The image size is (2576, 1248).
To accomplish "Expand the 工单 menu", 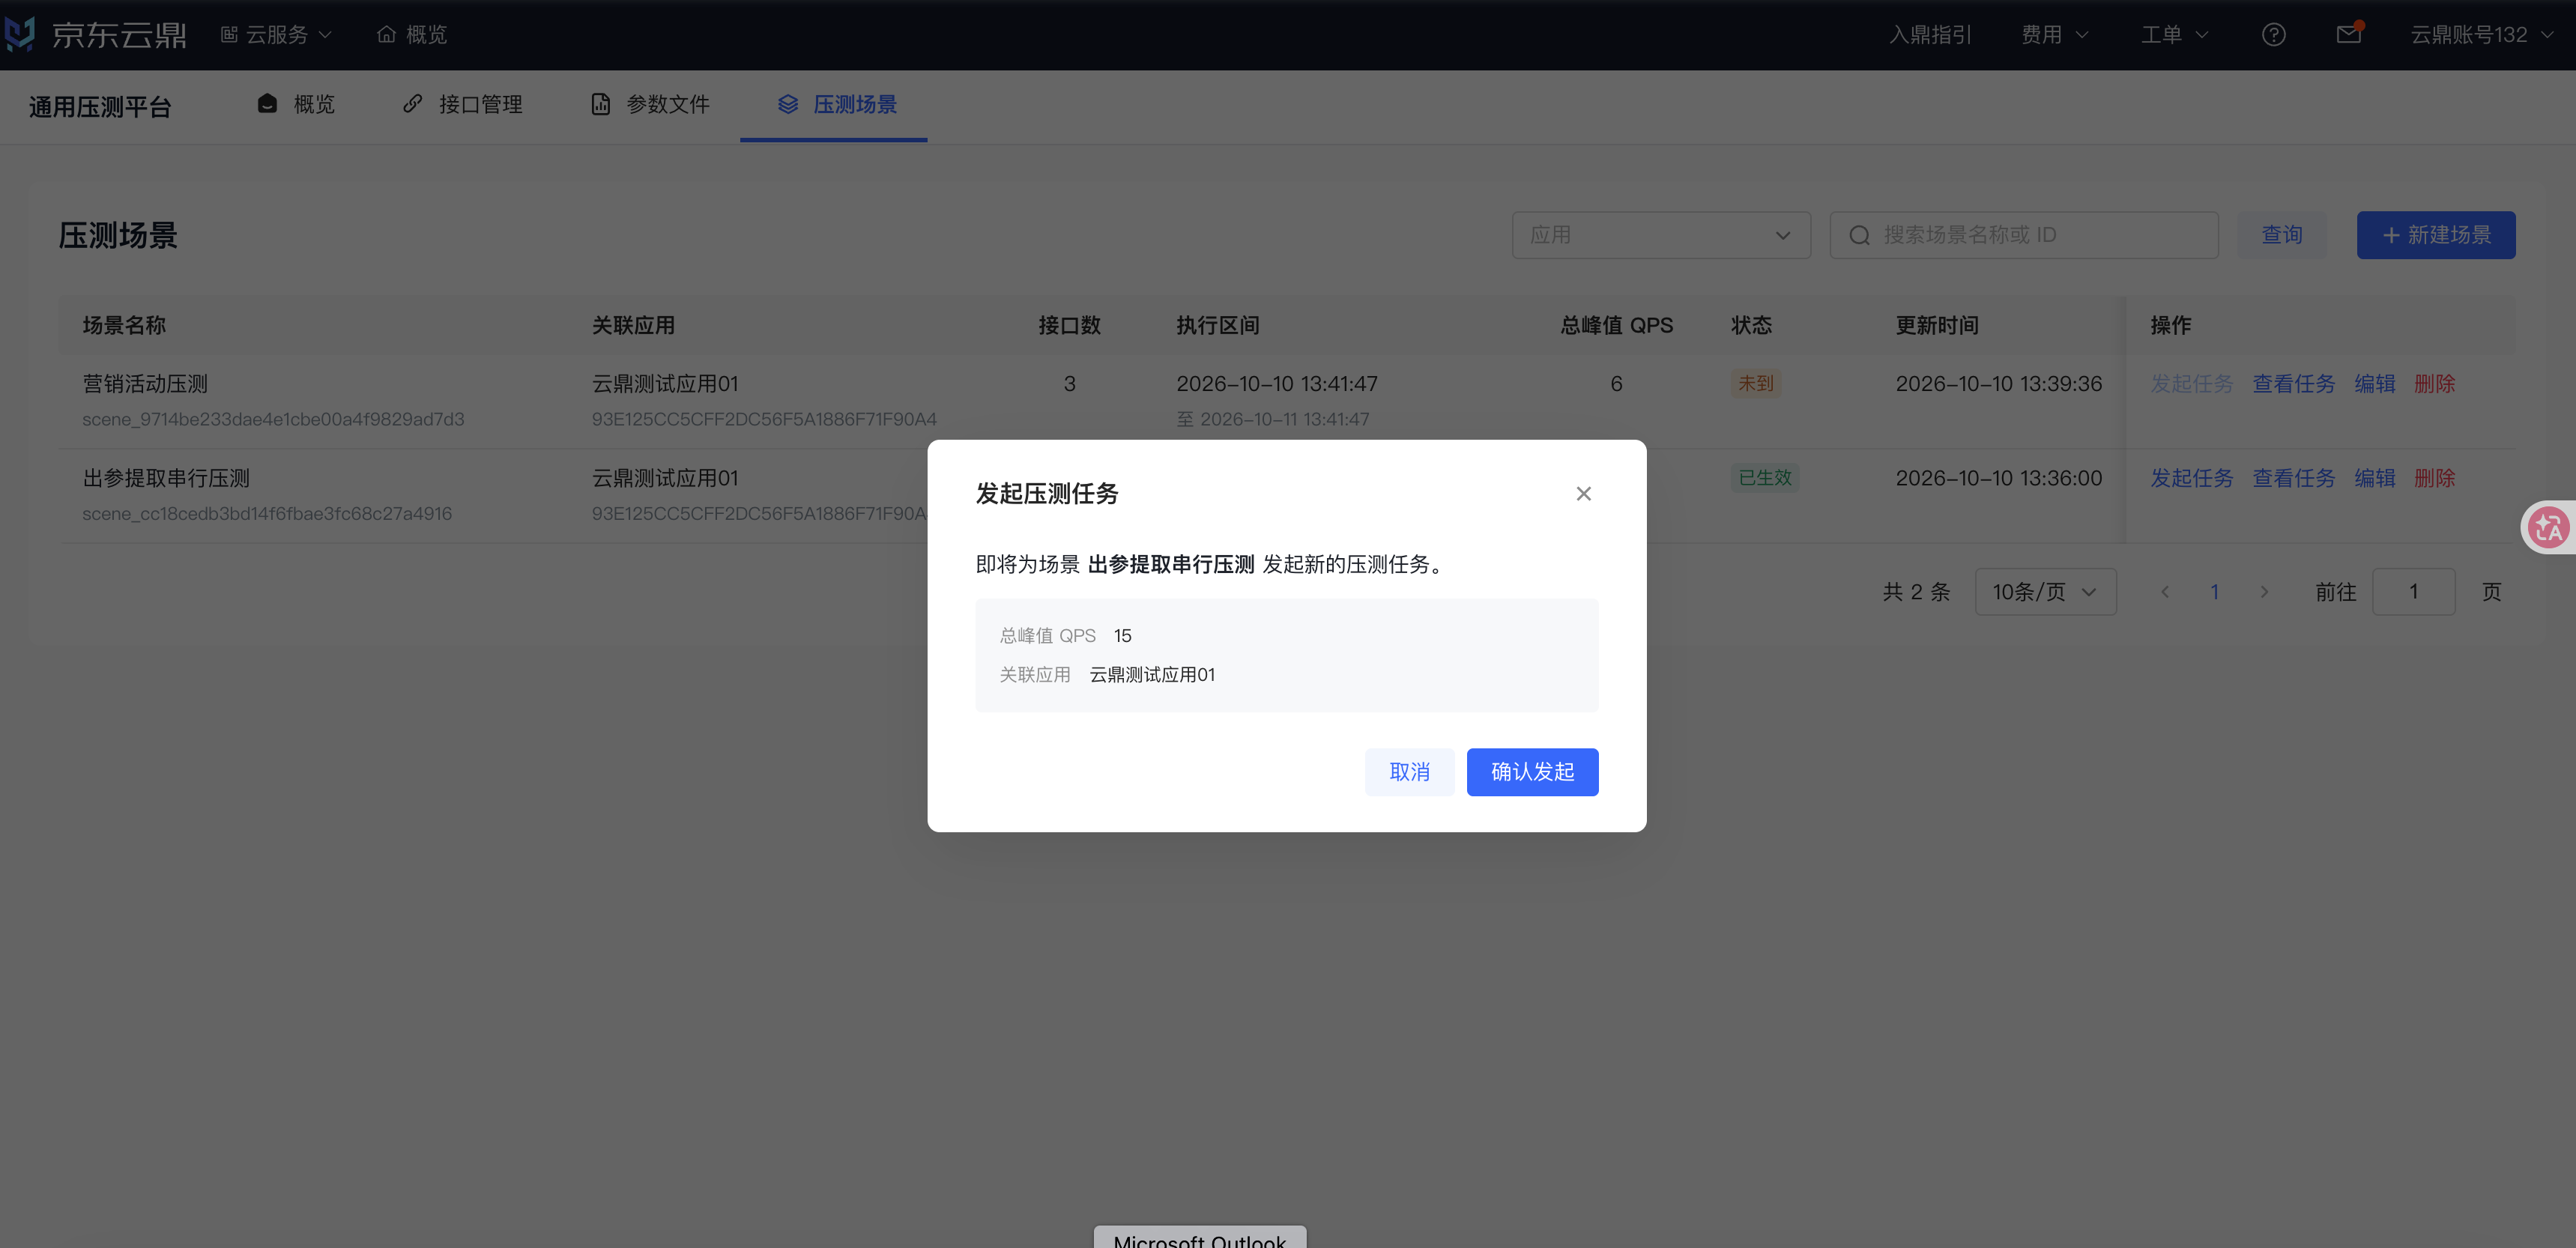I will pos(2174,34).
